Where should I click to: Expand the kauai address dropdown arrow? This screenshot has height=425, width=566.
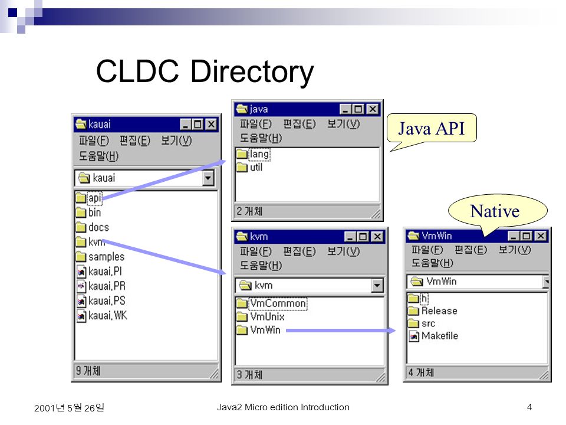[208, 178]
